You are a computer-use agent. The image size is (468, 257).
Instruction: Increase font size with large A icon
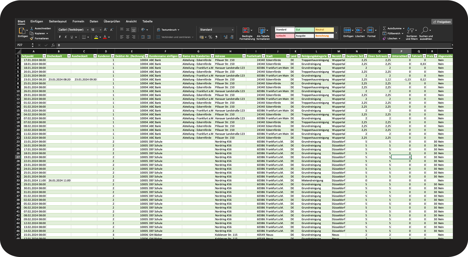click(105, 30)
